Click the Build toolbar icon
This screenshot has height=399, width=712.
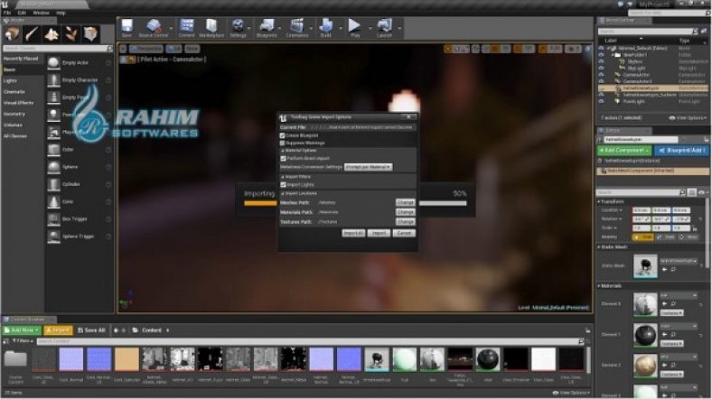point(326,27)
